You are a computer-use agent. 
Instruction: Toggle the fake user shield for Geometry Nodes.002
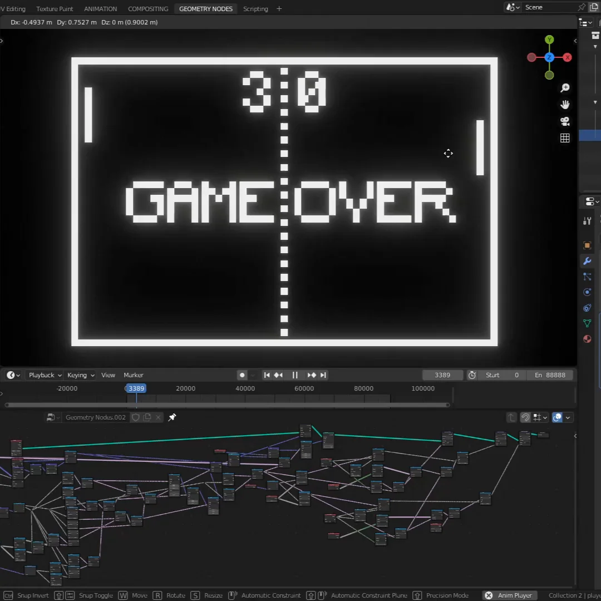coord(135,417)
